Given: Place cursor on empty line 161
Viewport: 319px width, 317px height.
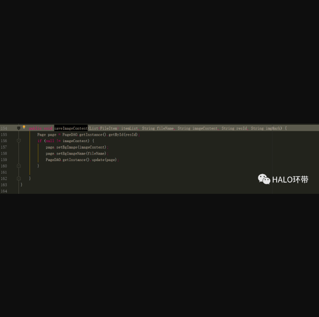Looking at the screenshot, I should 79,173.
